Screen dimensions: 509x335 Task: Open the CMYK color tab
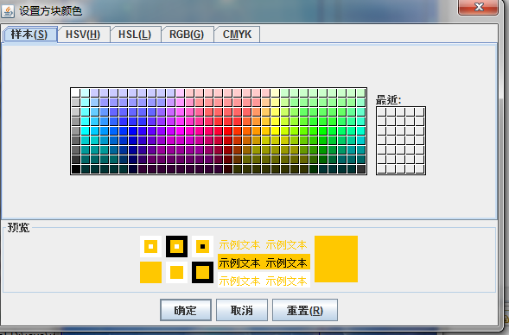click(237, 35)
